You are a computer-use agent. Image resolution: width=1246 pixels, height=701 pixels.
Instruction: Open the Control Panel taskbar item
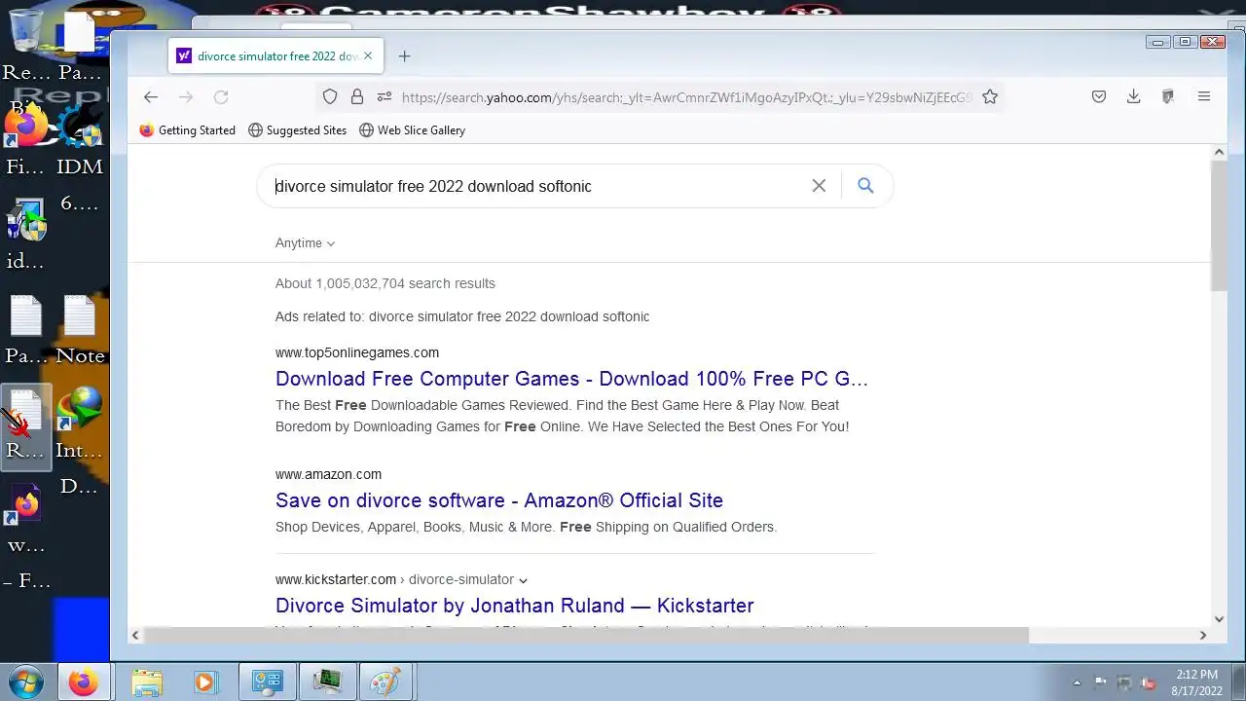pyautogui.click(x=267, y=683)
